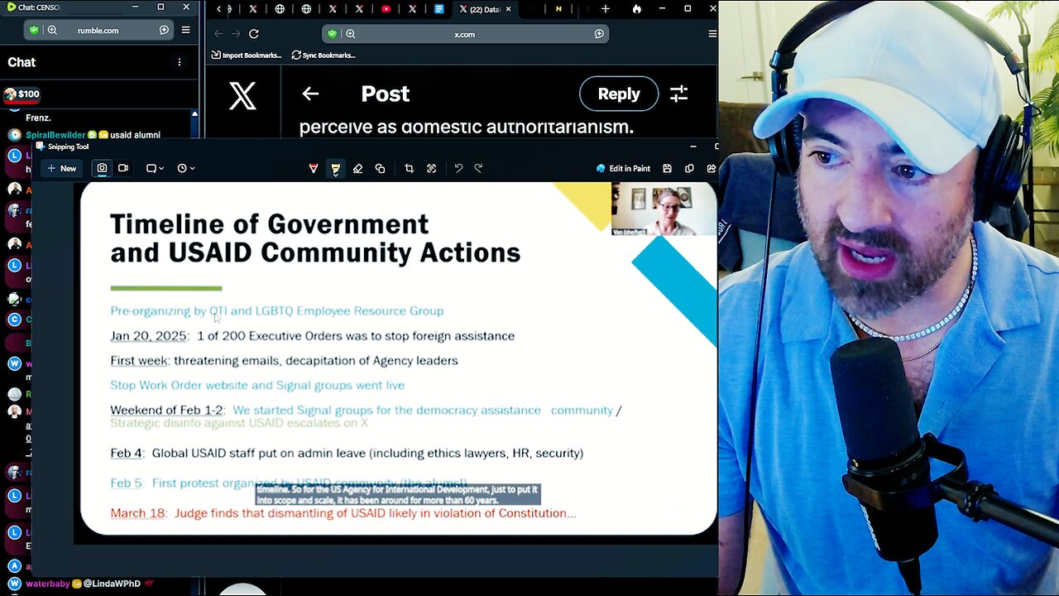1059x596 pixels.
Task: Switch to the yellow N tab
Action: coord(558,9)
